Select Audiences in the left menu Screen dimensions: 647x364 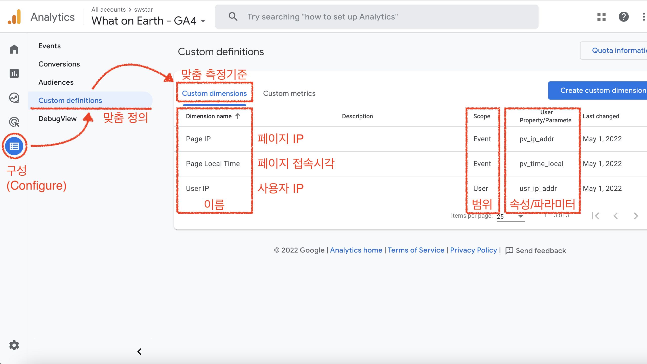pyautogui.click(x=56, y=82)
